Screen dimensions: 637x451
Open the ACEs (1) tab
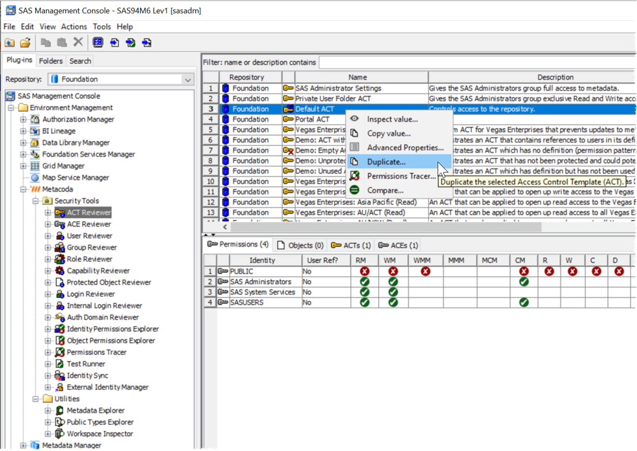pyautogui.click(x=398, y=246)
